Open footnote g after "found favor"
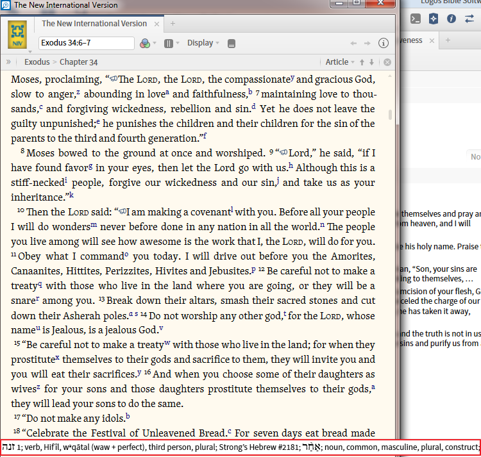Screen dimensions: 481x457 (90, 166)
